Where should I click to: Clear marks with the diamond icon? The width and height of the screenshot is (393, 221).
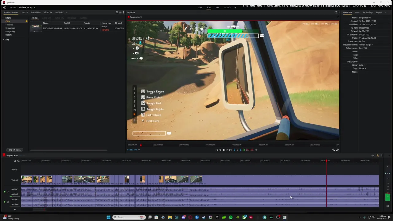click(x=237, y=150)
